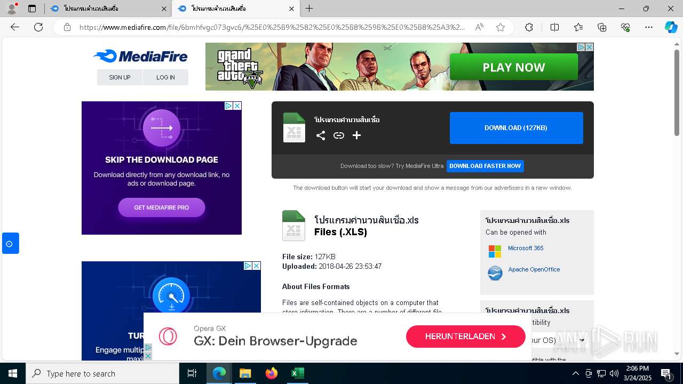
Task: Click the address bar URL field
Action: tap(272, 27)
